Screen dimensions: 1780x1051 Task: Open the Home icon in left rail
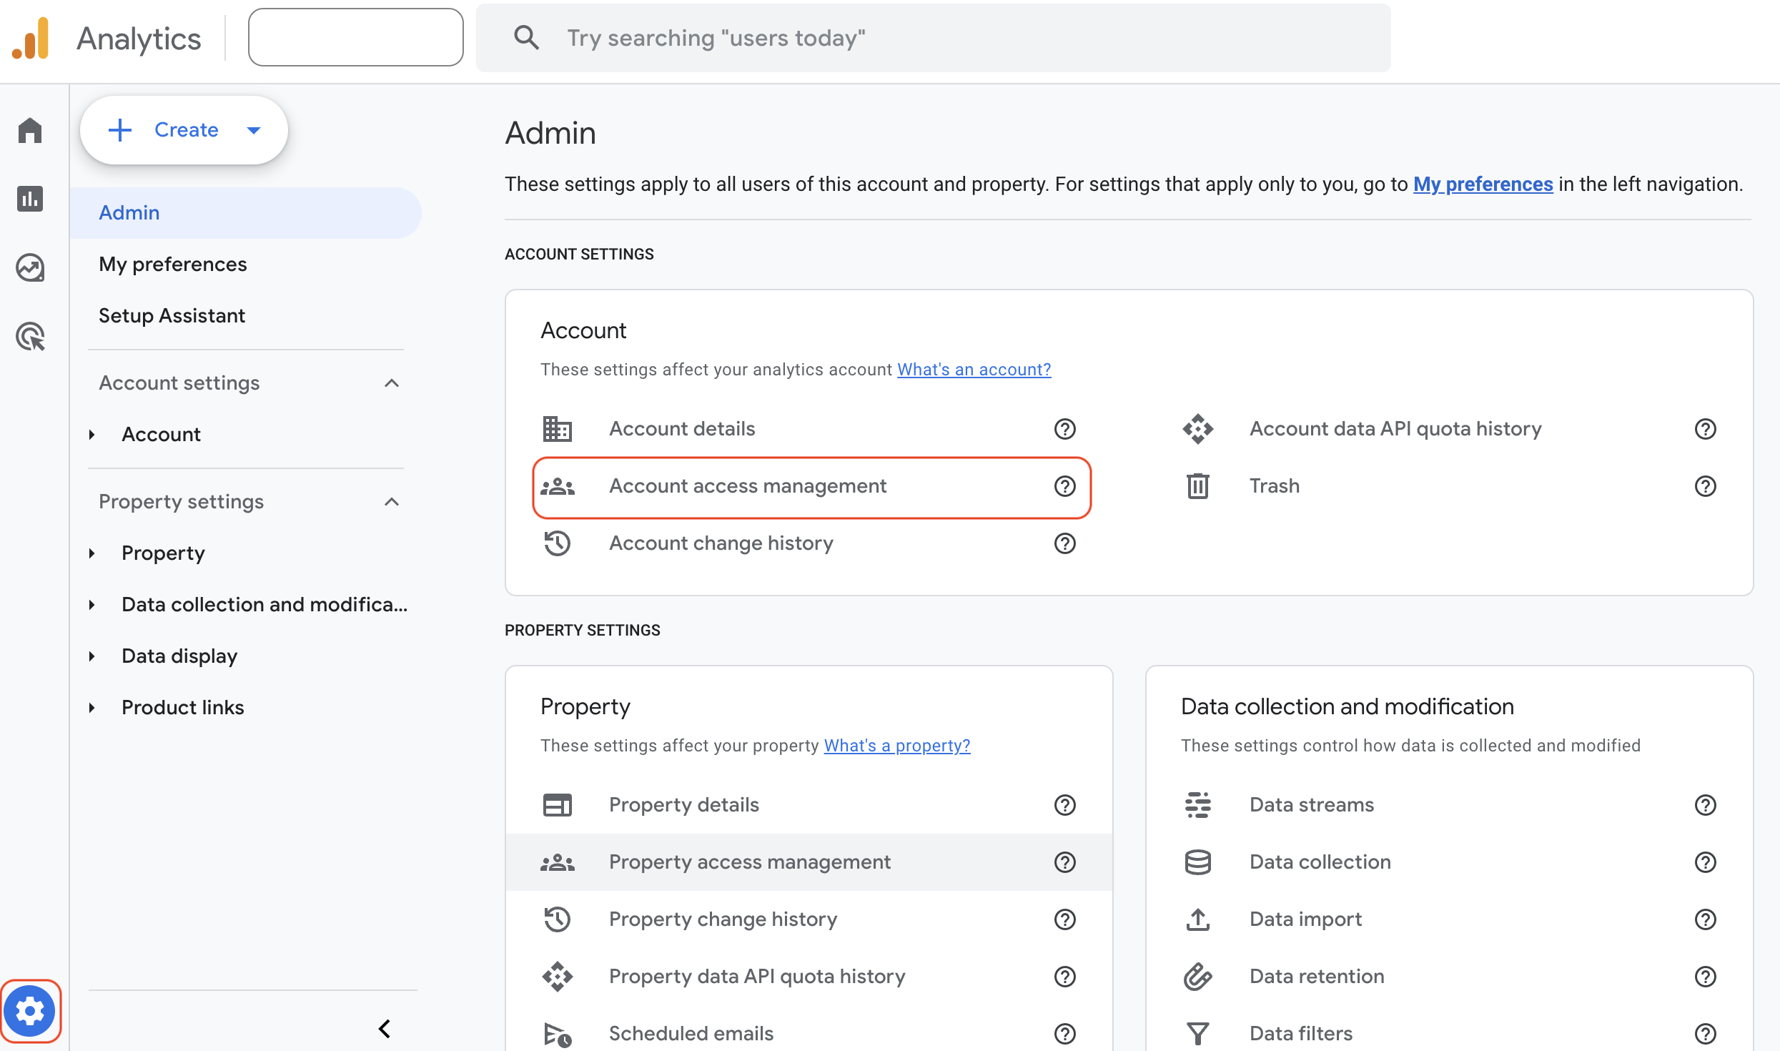click(30, 130)
